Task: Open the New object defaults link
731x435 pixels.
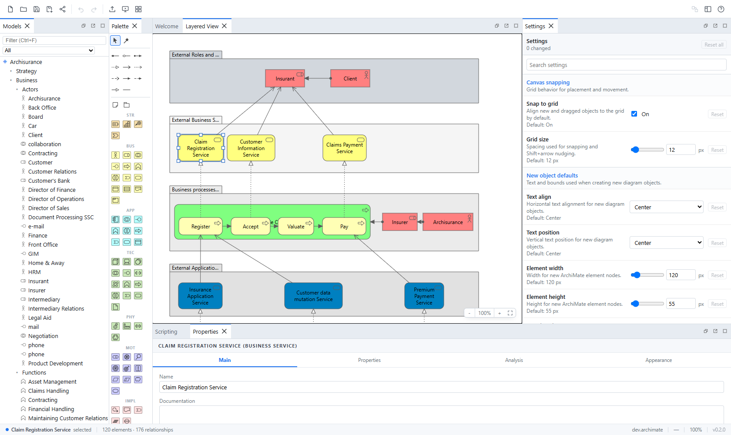Action: coord(552,175)
